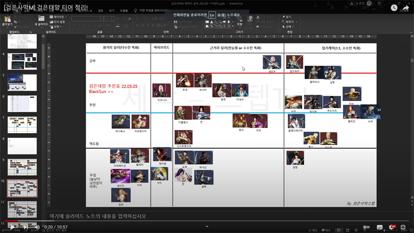Exit fullscreen mode in video player
Screen dimensions: 414x233
(x=404, y=227)
